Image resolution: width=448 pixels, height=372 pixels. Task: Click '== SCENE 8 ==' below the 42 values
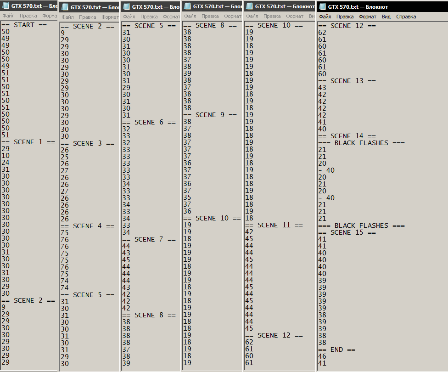point(149,315)
